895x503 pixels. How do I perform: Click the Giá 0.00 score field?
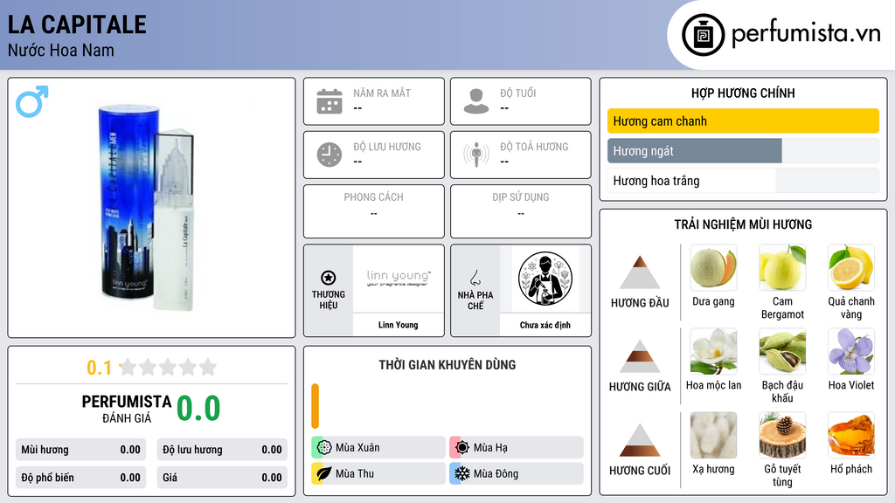(222, 478)
